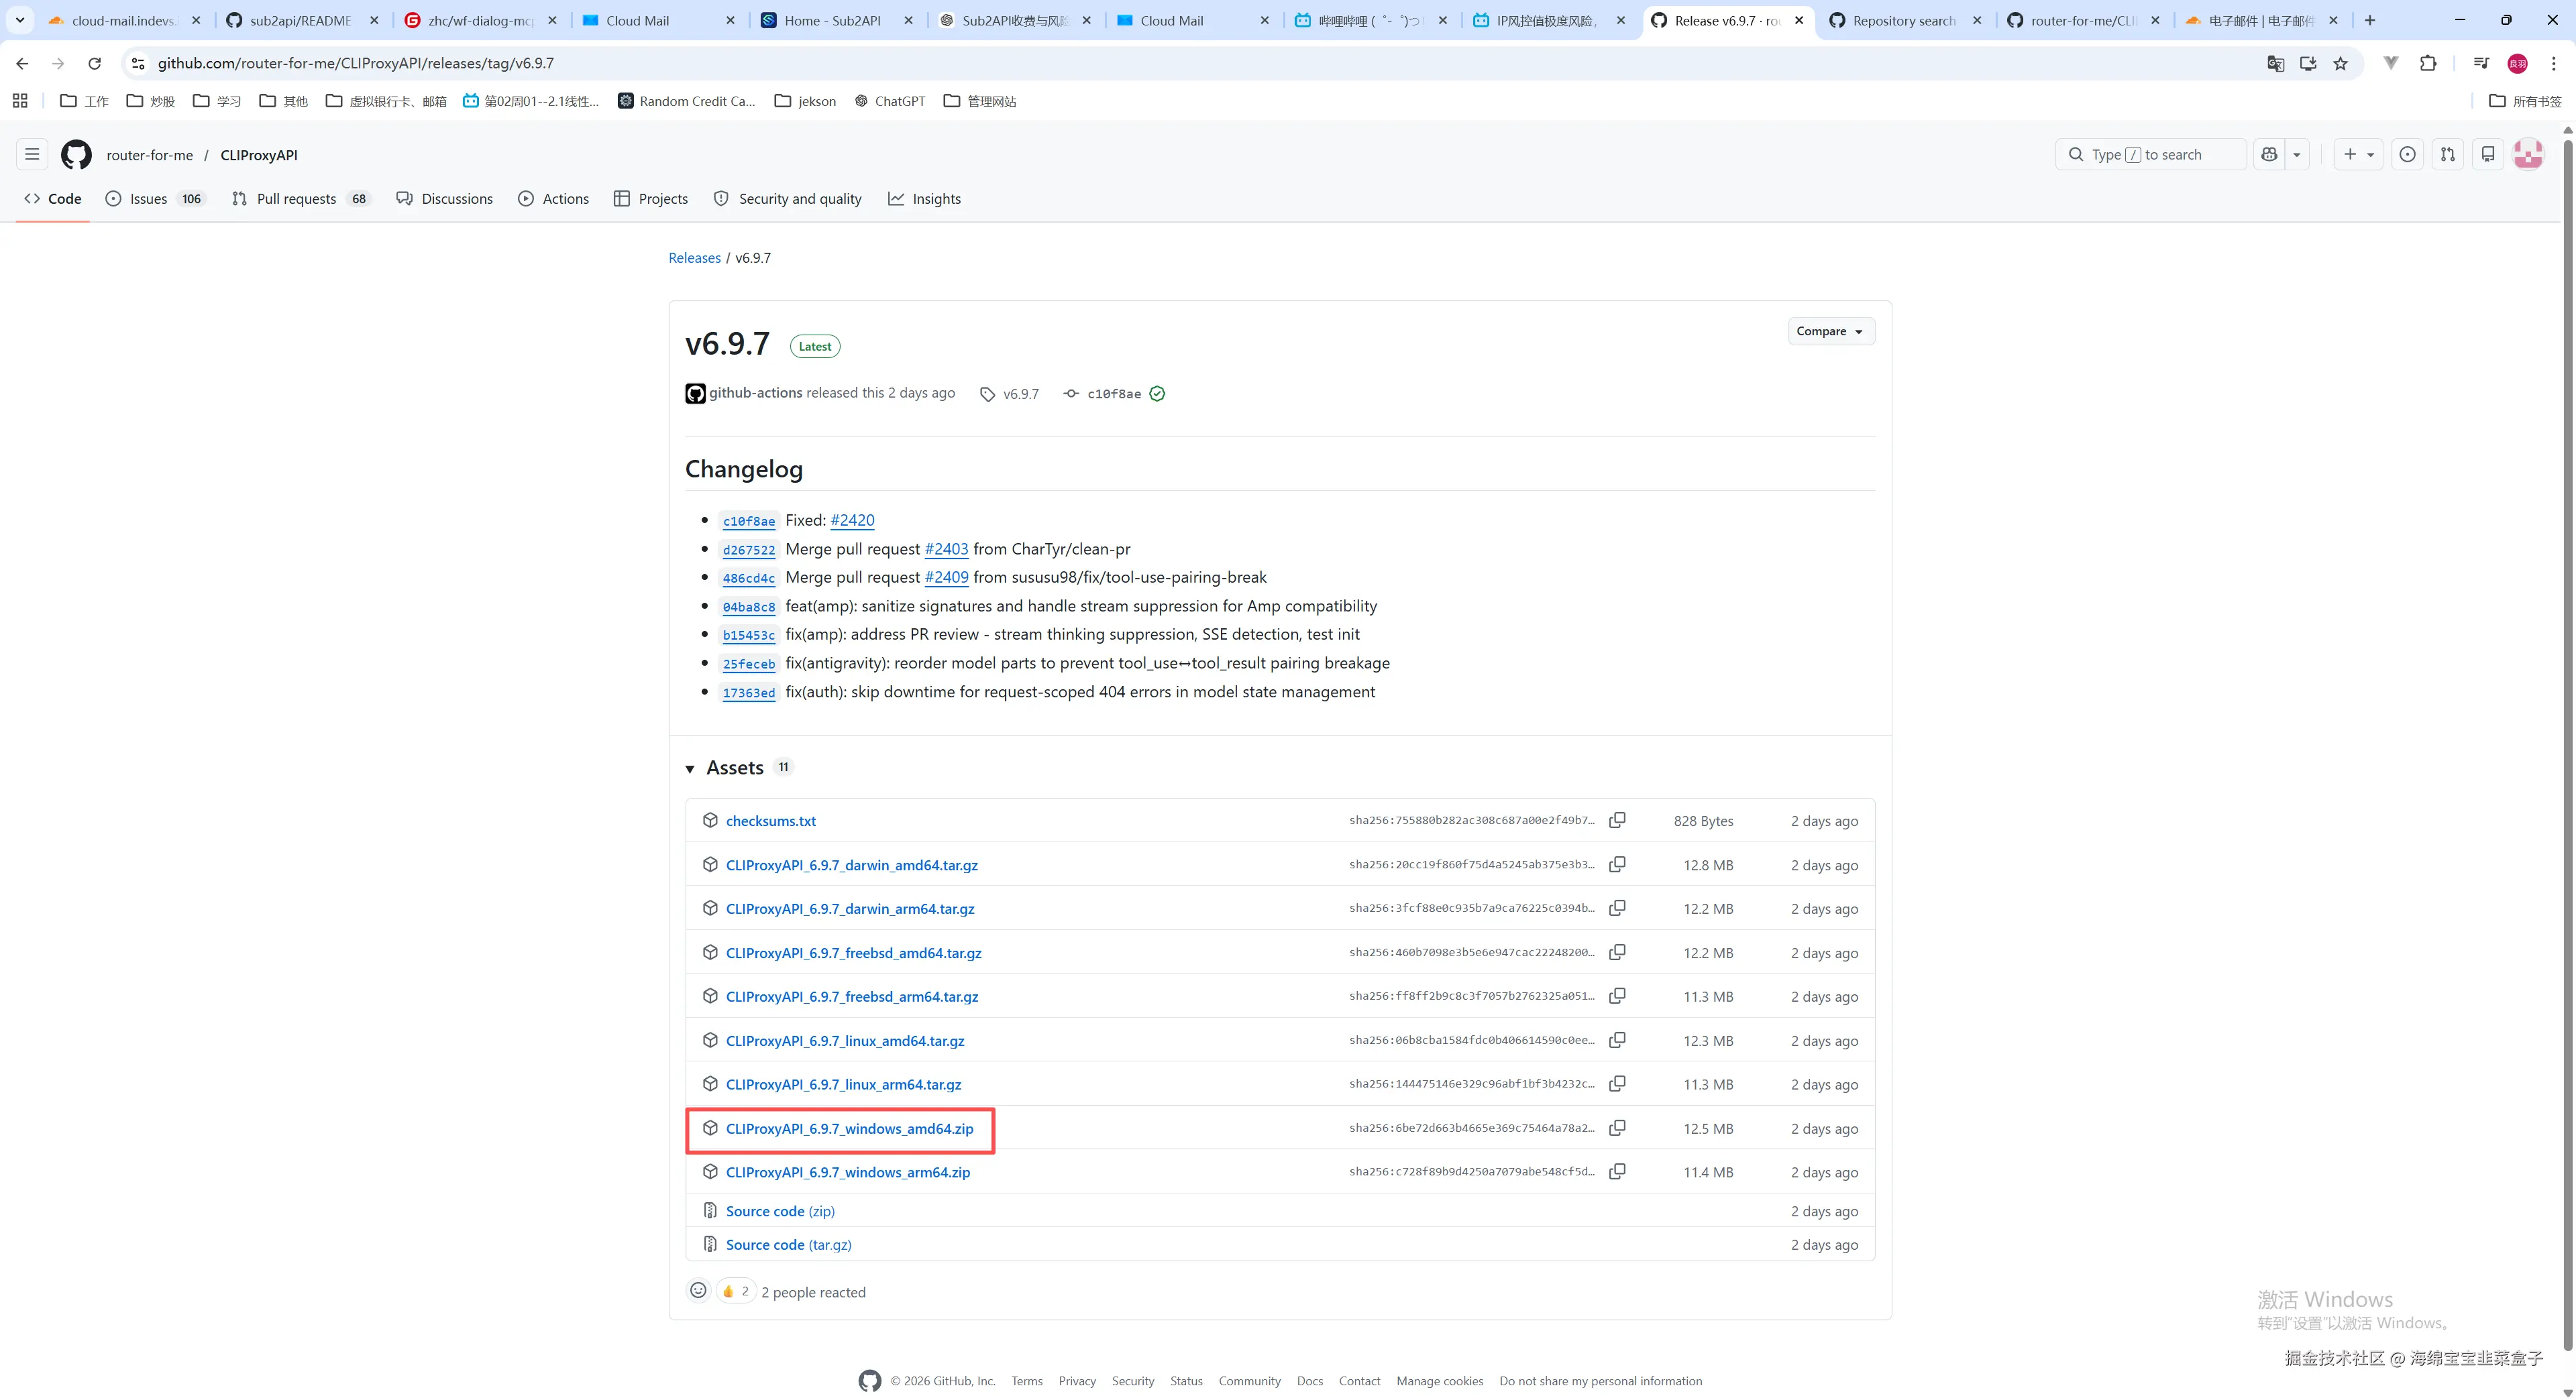Open the Compare dropdown
Screen dimensions: 2576x1400
1830,332
